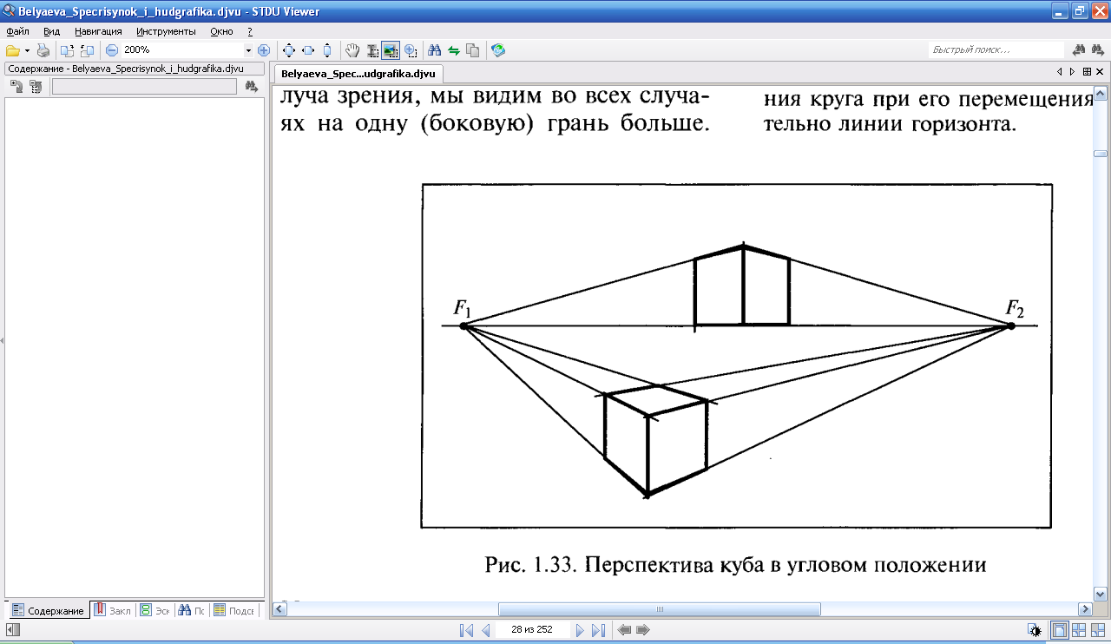Navigate back with the left arrow
Image resolution: width=1111 pixels, height=644 pixels.
[x=624, y=630]
